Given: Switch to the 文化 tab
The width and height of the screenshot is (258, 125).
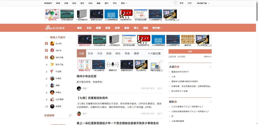Looking at the screenshot, I should [x=100, y=54].
